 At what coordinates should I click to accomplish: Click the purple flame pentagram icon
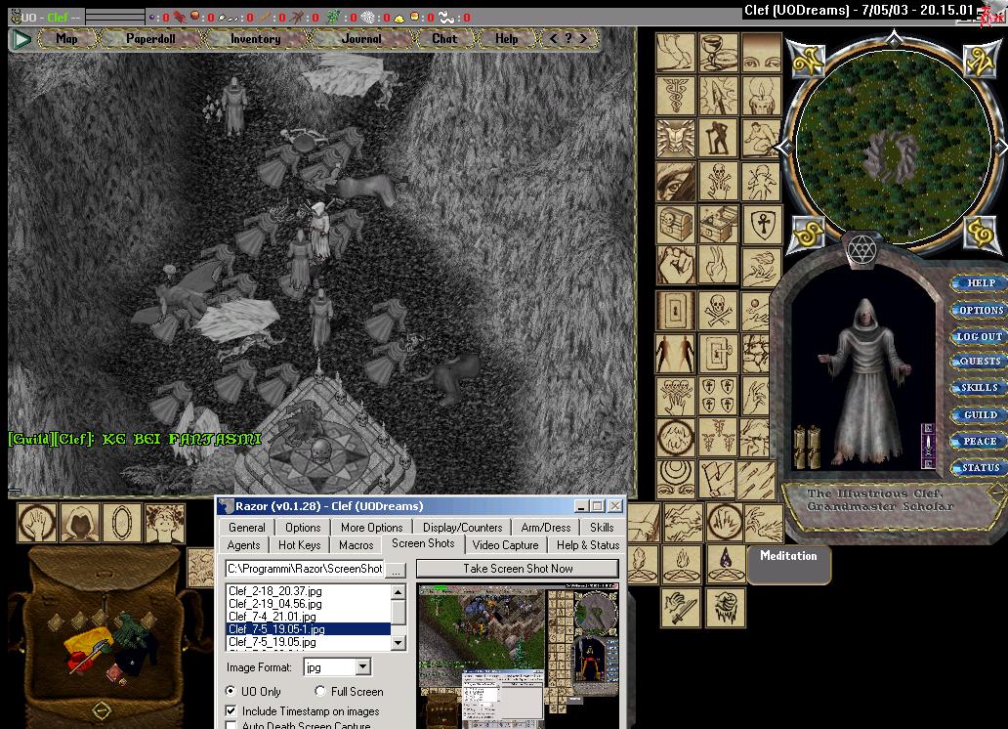pos(726,565)
